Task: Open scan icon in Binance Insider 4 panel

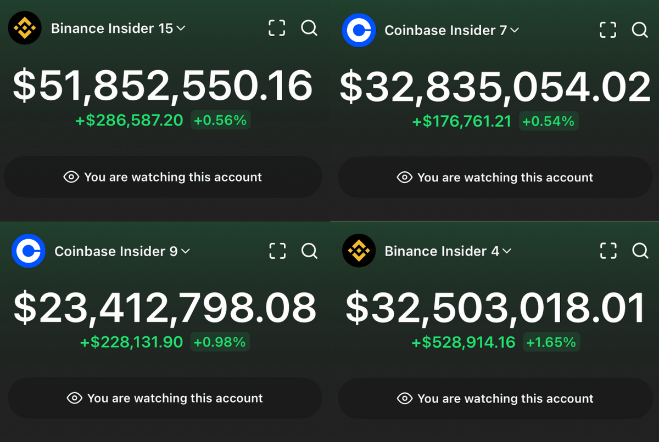Action: [608, 251]
